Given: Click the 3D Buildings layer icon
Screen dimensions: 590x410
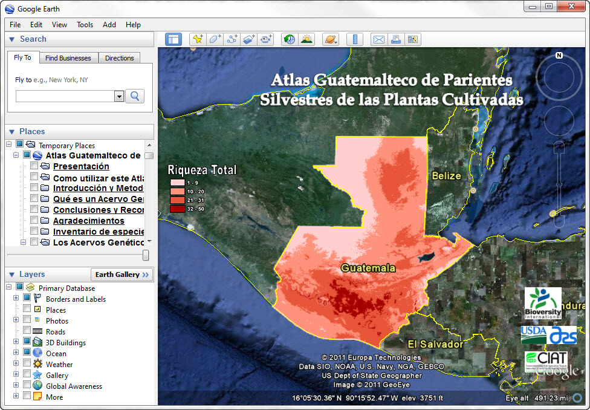Looking at the screenshot, I should [37, 342].
